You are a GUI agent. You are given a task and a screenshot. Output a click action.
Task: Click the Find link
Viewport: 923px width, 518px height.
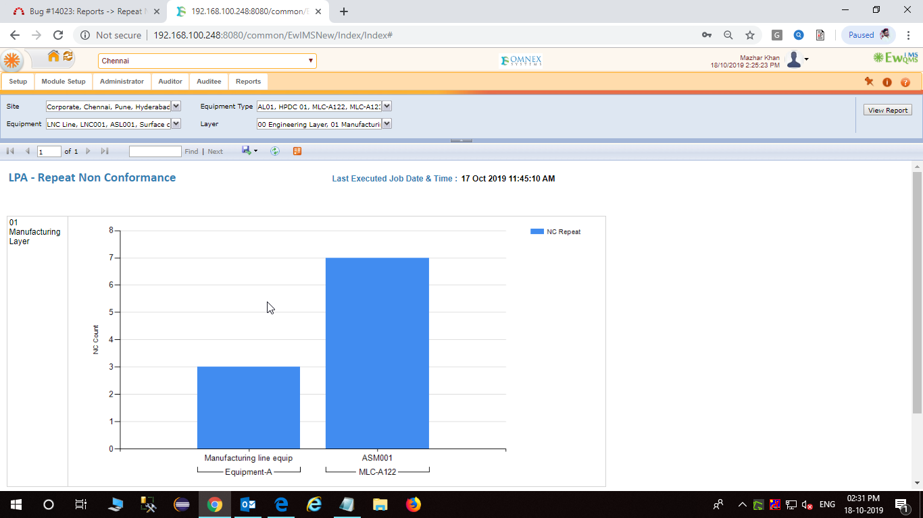click(192, 152)
